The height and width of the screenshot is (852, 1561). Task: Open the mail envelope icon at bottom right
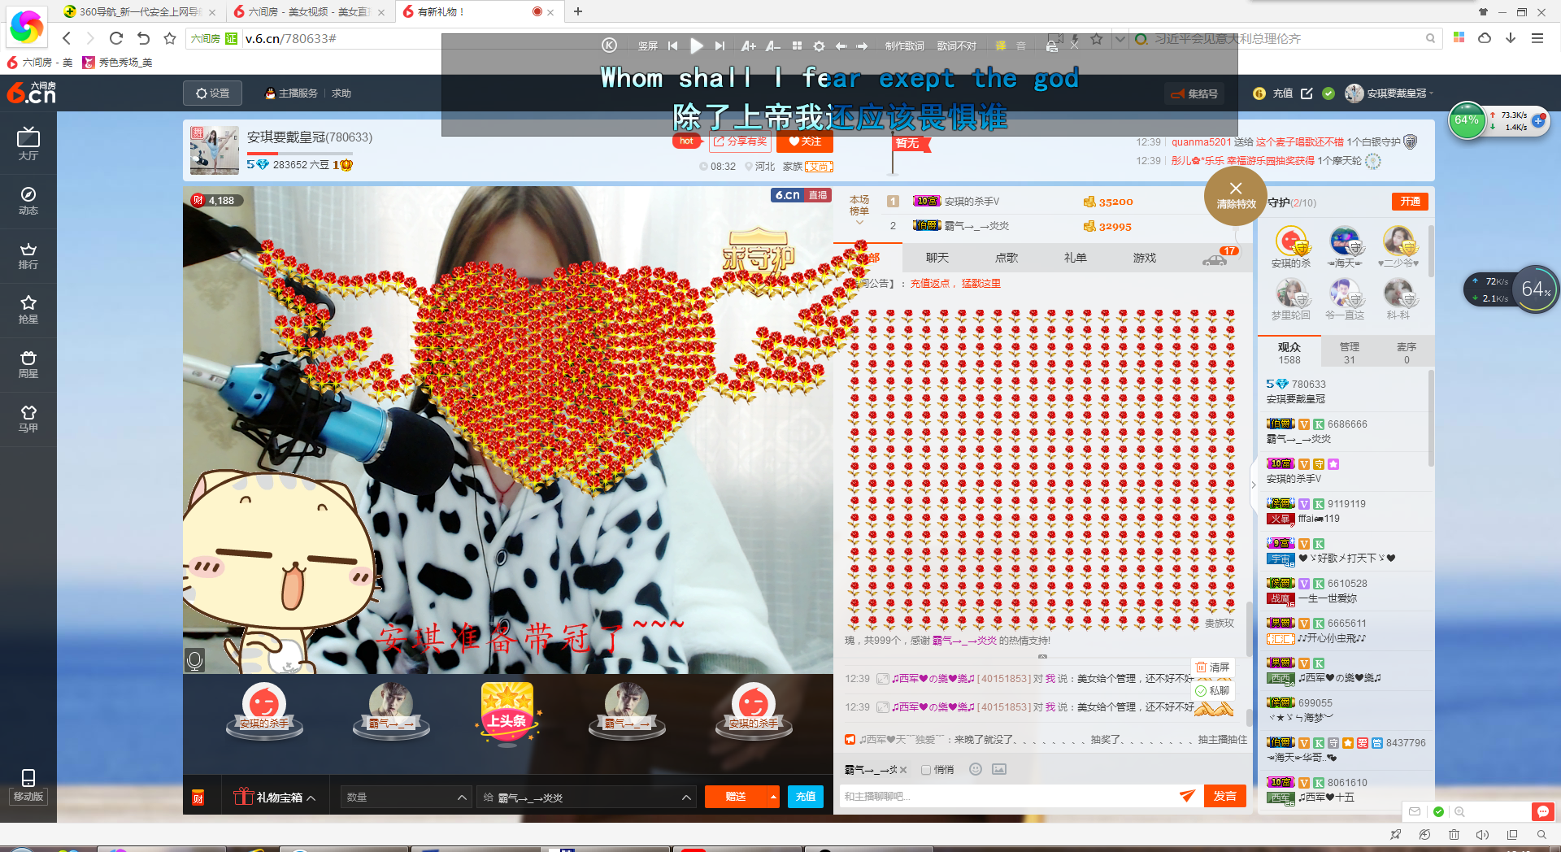pyautogui.click(x=1415, y=811)
